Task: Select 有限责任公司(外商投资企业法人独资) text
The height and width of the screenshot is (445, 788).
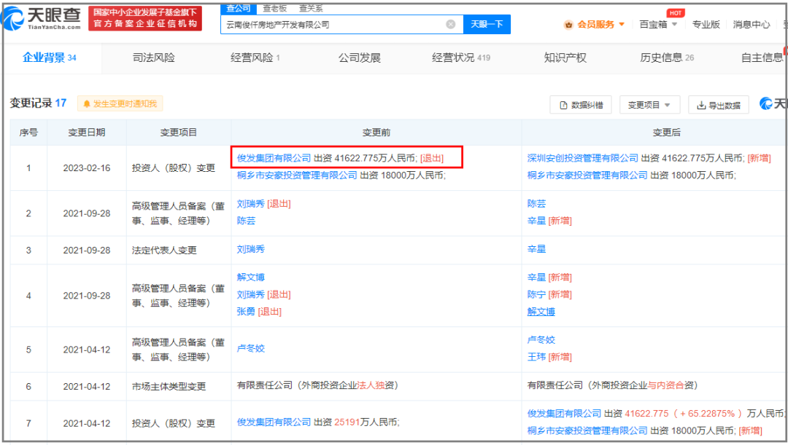Action: 317,385
